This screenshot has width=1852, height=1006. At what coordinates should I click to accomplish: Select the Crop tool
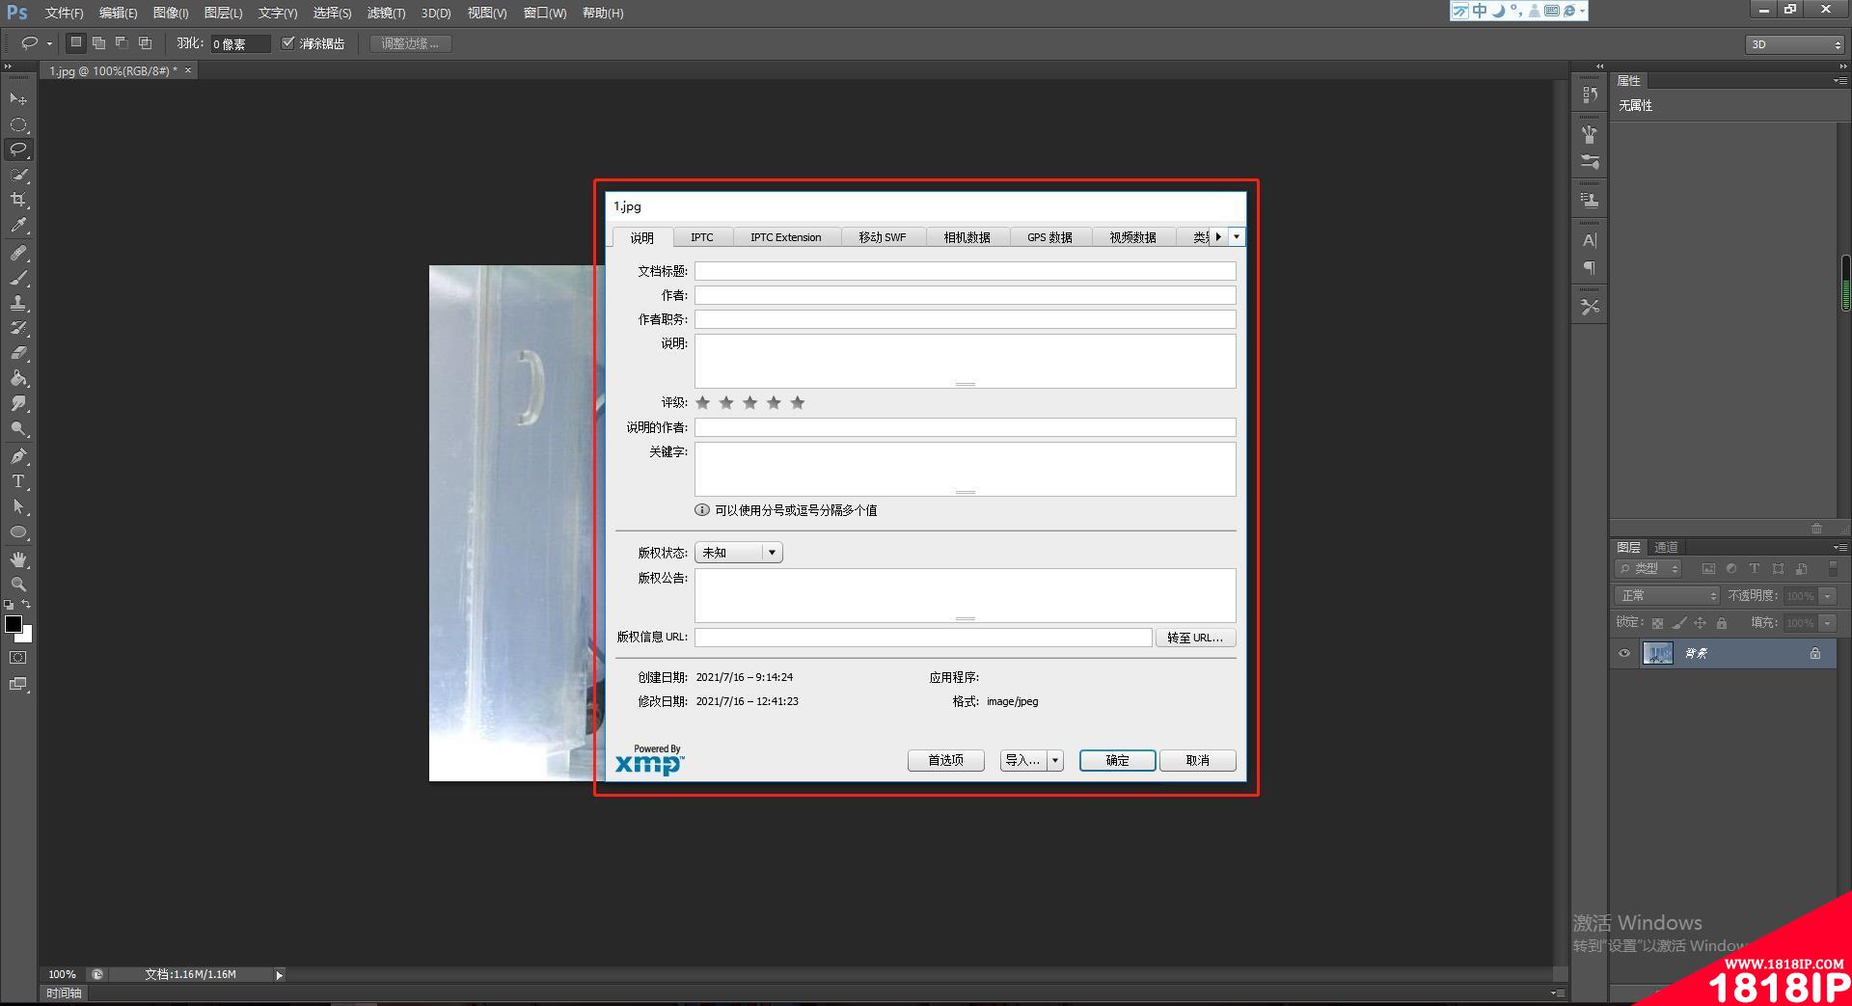click(x=18, y=200)
